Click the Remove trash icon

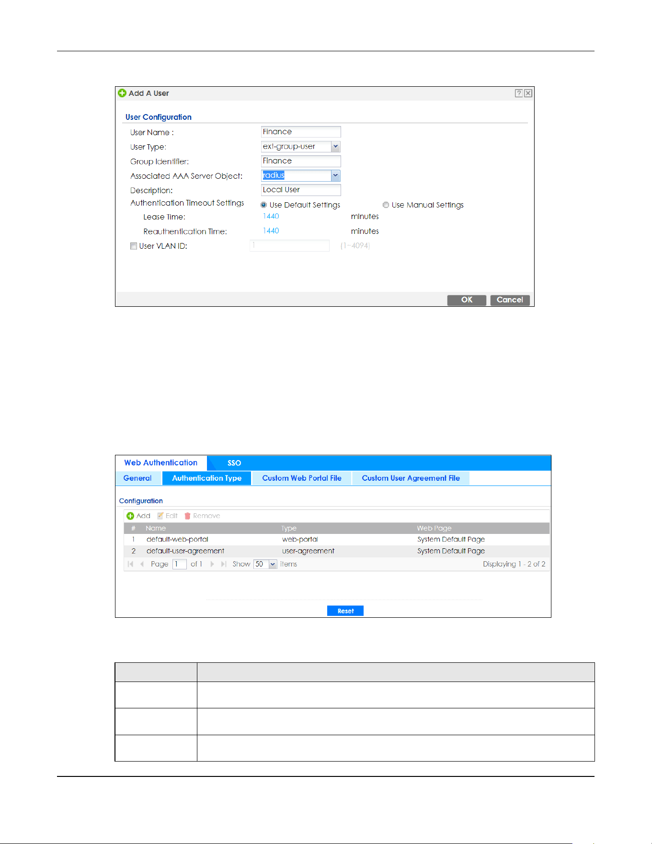(188, 516)
